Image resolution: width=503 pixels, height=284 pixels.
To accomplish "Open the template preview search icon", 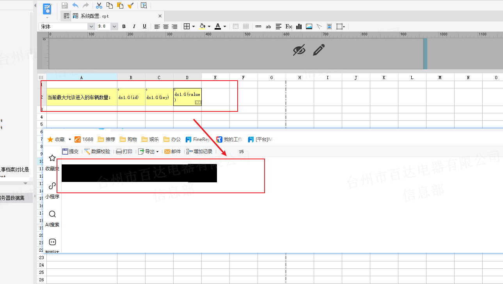I will [144, 5].
